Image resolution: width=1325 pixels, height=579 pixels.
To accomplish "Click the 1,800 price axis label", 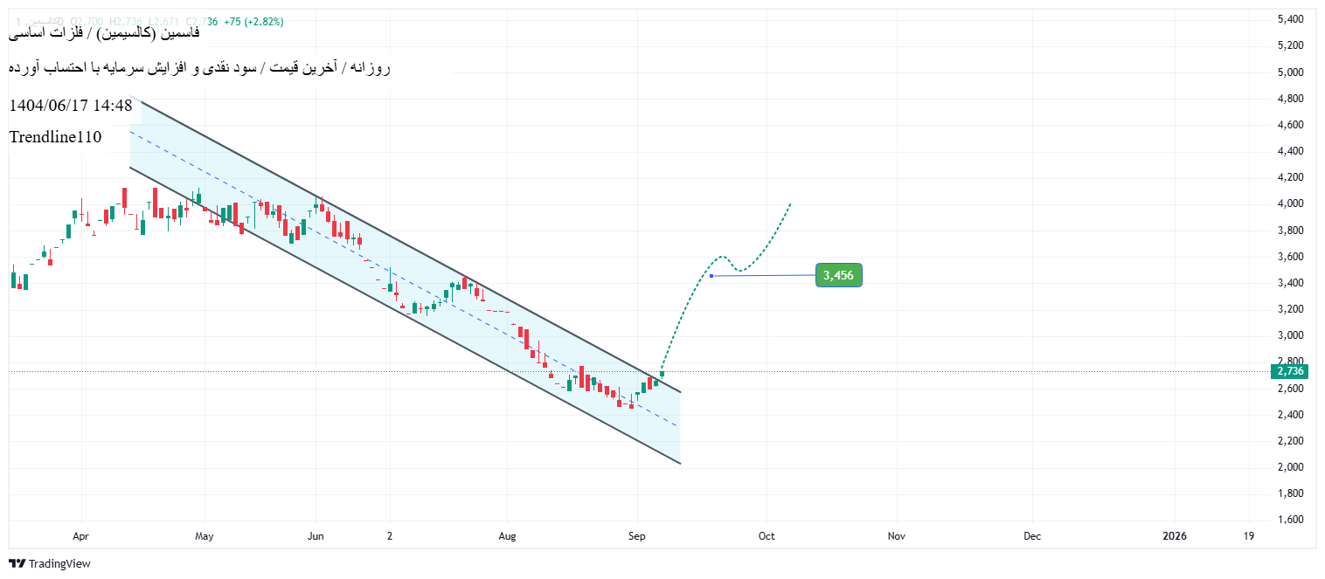I will pyautogui.click(x=1290, y=493).
